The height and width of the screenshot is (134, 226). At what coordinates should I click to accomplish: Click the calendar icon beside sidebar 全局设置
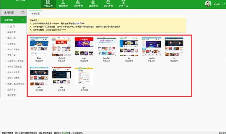tap(23, 12)
